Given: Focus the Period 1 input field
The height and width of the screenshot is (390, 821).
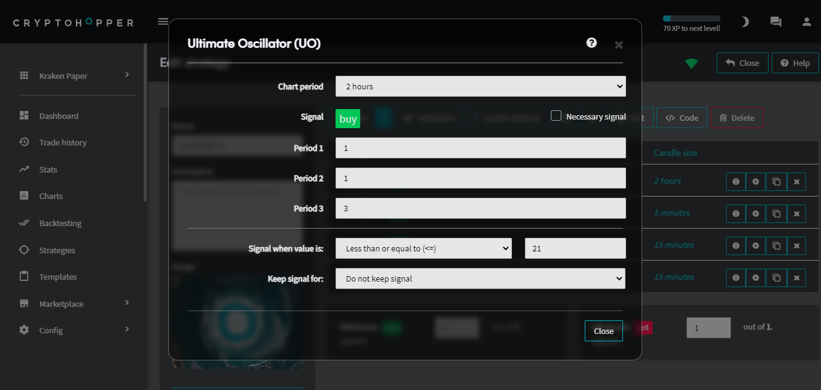Looking at the screenshot, I should [x=481, y=148].
